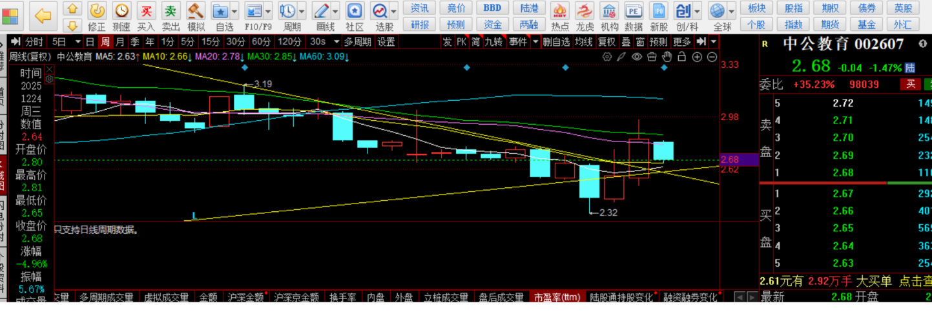Zoom out chart with minus circle icon
The width and height of the screenshot is (932, 323).
712,57
